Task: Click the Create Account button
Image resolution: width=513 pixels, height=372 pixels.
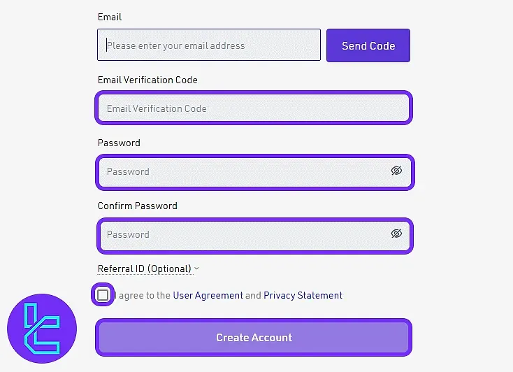Action: [x=254, y=337]
